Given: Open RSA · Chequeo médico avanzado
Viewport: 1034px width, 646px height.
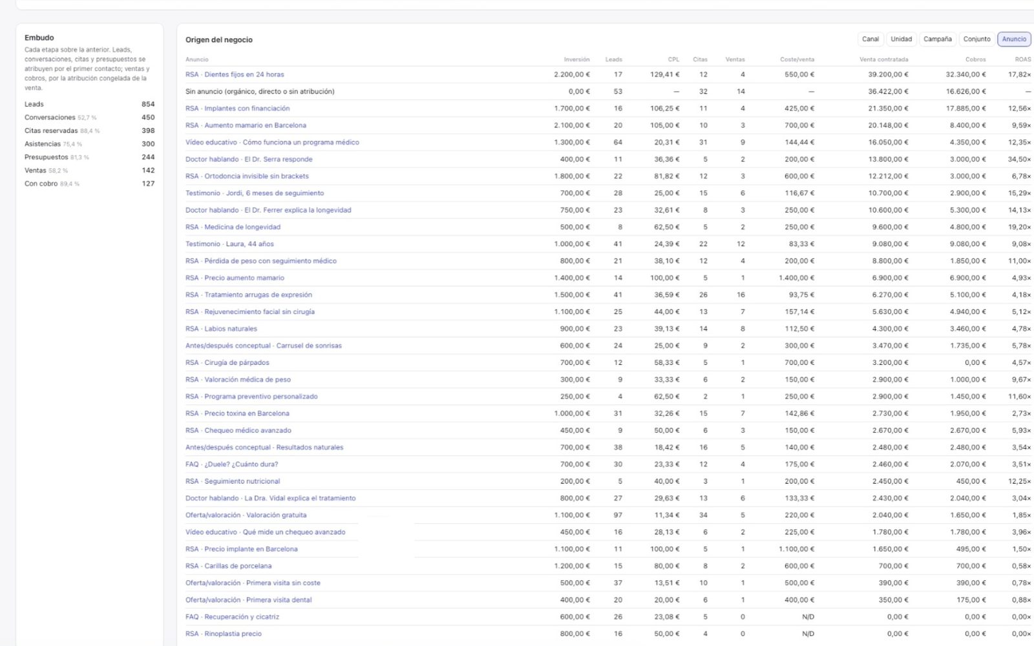Looking at the screenshot, I should click(x=238, y=430).
